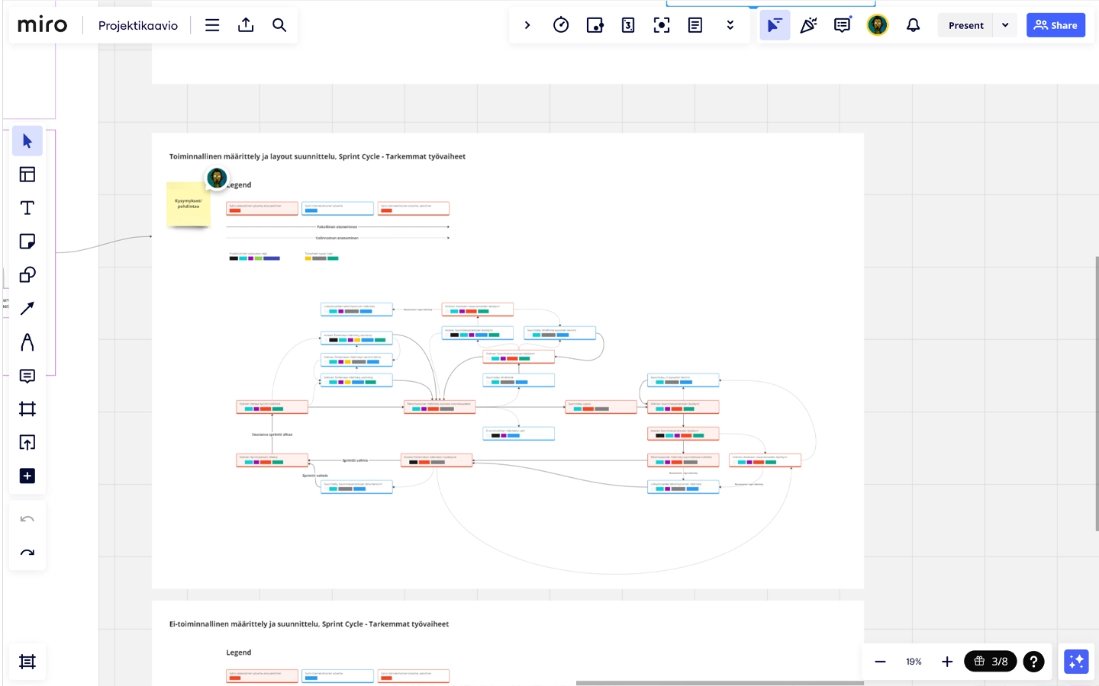Screen dimensions: 1099x686
Task: Select the connector arrow tool
Action: click(x=27, y=308)
